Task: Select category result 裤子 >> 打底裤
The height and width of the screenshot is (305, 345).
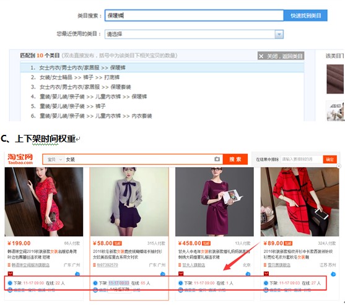Action: 162,77
